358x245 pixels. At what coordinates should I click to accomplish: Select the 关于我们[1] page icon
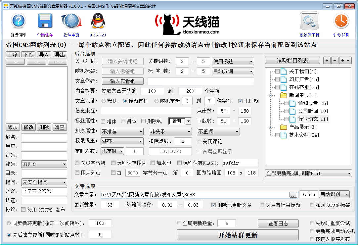click(284, 72)
